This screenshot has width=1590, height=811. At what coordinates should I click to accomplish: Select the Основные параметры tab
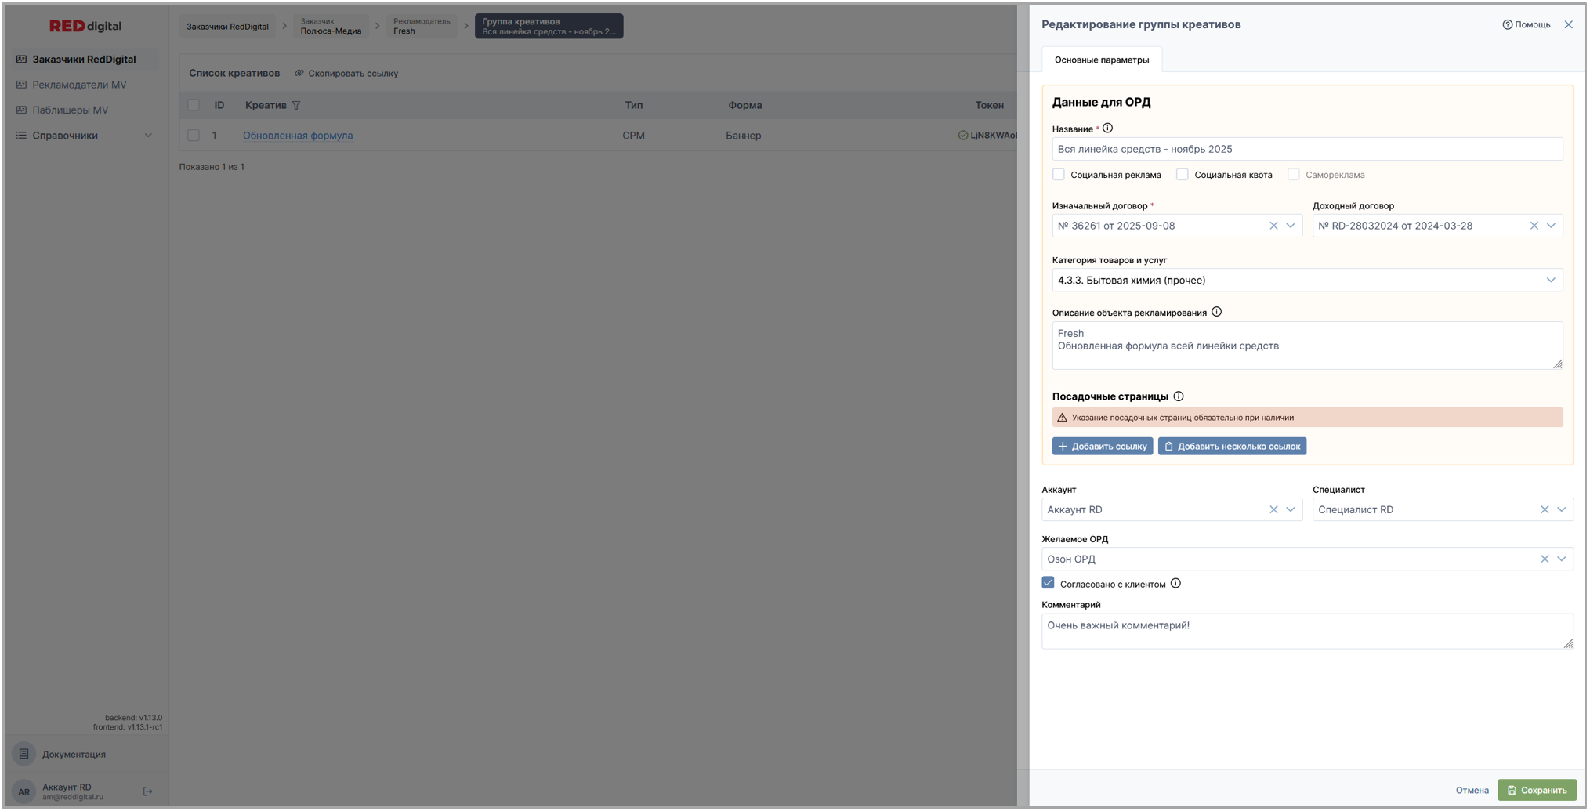[1101, 60]
